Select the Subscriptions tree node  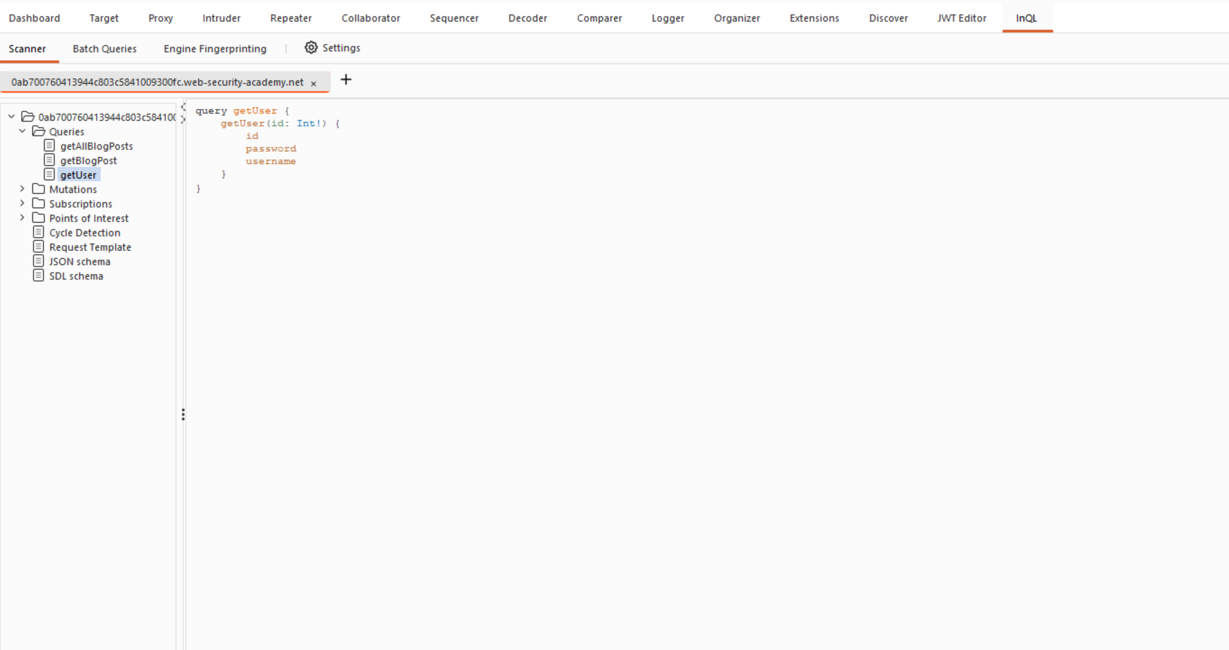pos(81,204)
